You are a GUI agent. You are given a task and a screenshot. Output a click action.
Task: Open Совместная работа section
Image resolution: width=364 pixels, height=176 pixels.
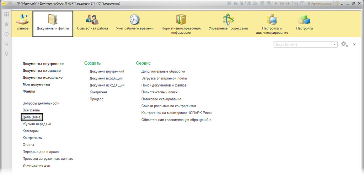tap(92, 23)
